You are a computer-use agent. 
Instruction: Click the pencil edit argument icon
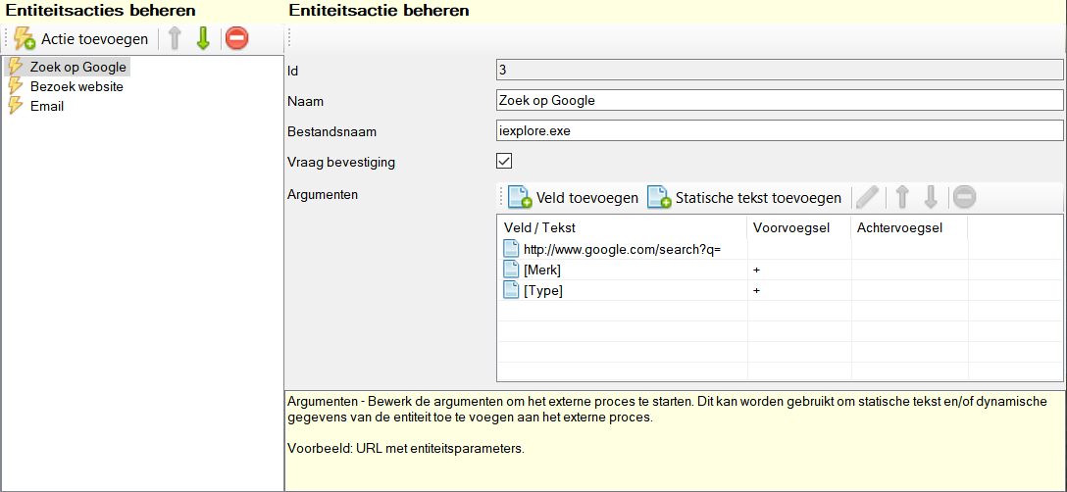click(867, 198)
